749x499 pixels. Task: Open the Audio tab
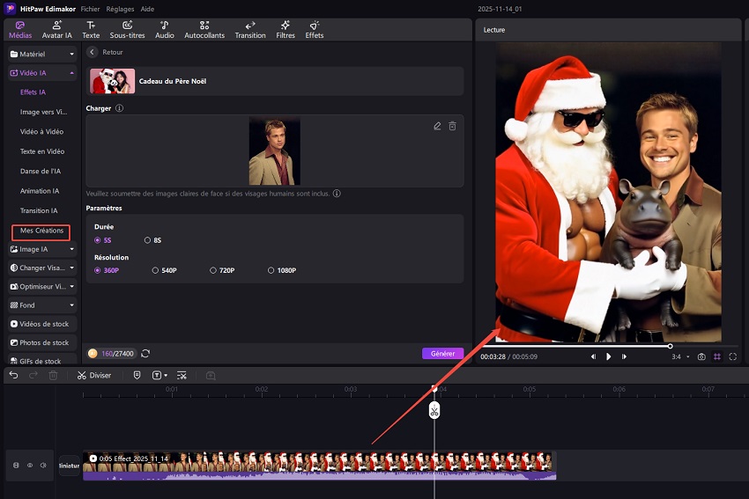click(164, 30)
